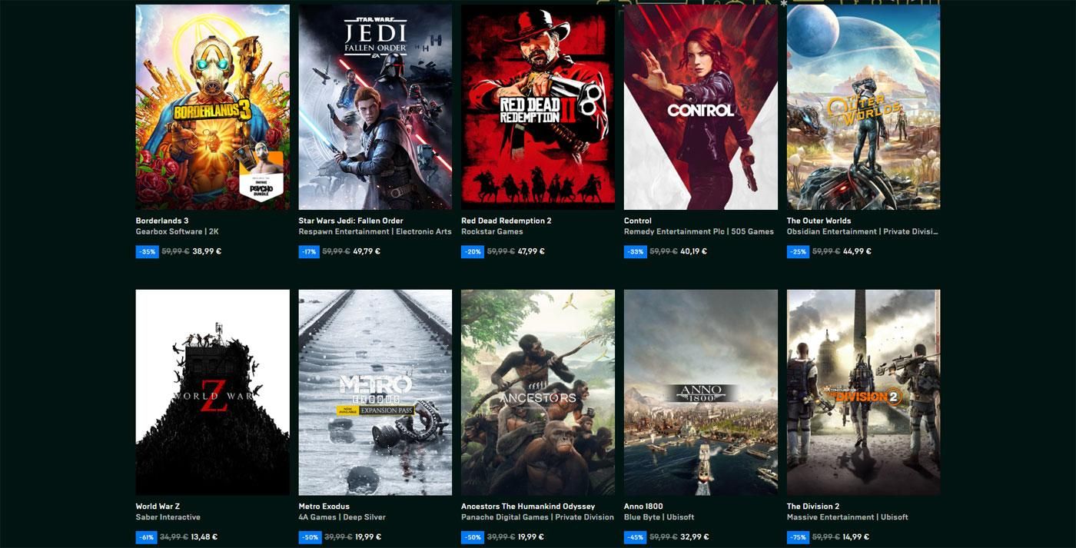Click the Metro Exodus title
The width and height of the screenshot is (1076, 548).
[x=324, y=506]
